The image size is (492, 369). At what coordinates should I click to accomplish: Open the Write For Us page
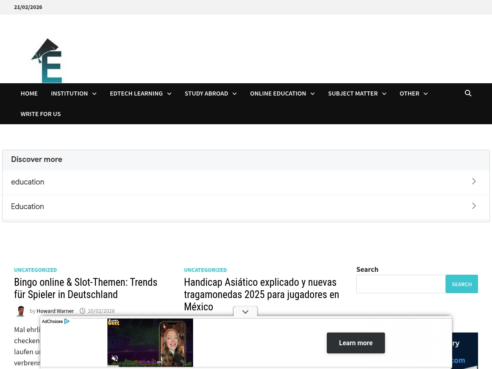(x=41, y=114)
